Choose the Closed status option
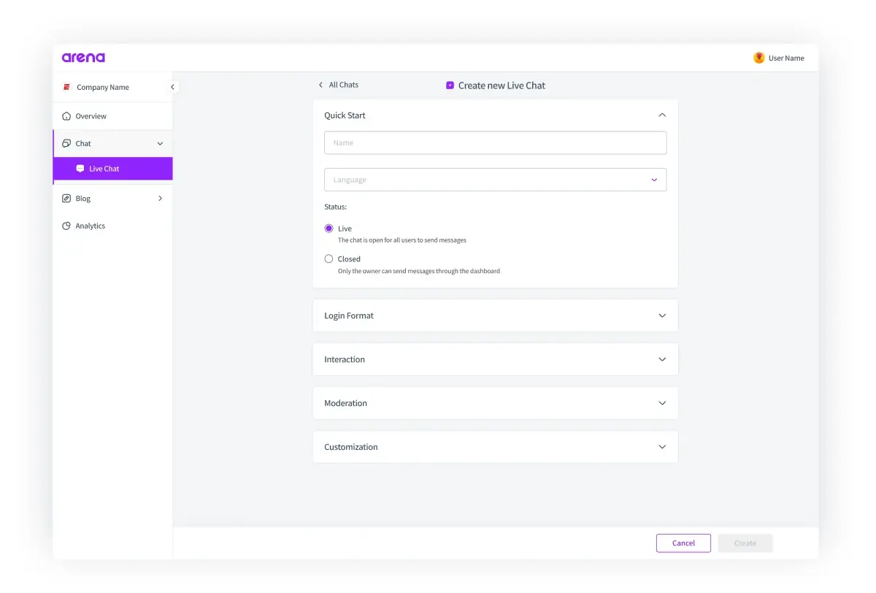The height and width of the screenshot is (593, 876). coord(328,259)
